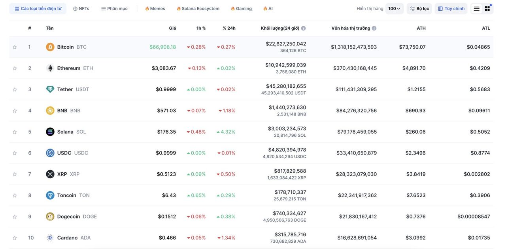
Task: Add Tether to watchlist star
Action: (15, 89)
